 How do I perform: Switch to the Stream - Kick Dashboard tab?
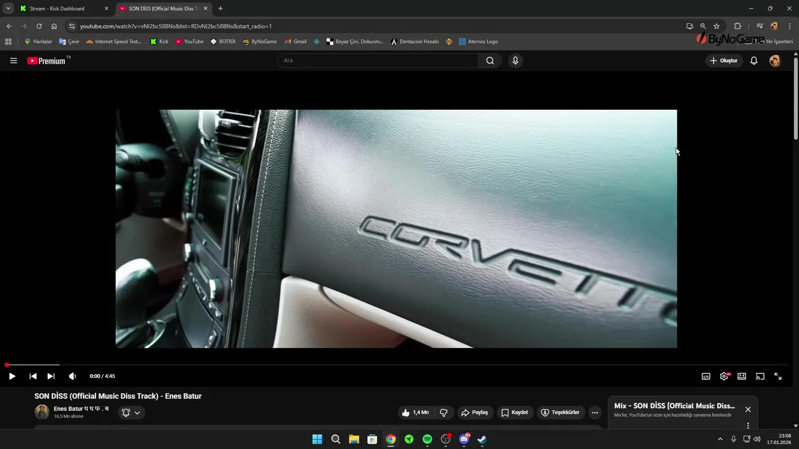[64, 9]
